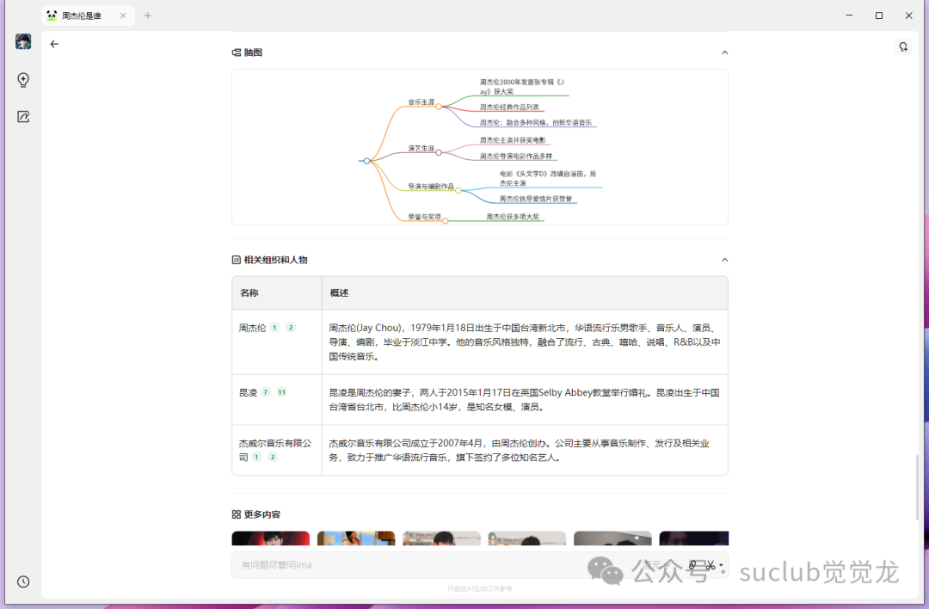Screen dimensions: 929x609
Task: Open citation 11 next to 昆凌
Action: tap(281, 392)
